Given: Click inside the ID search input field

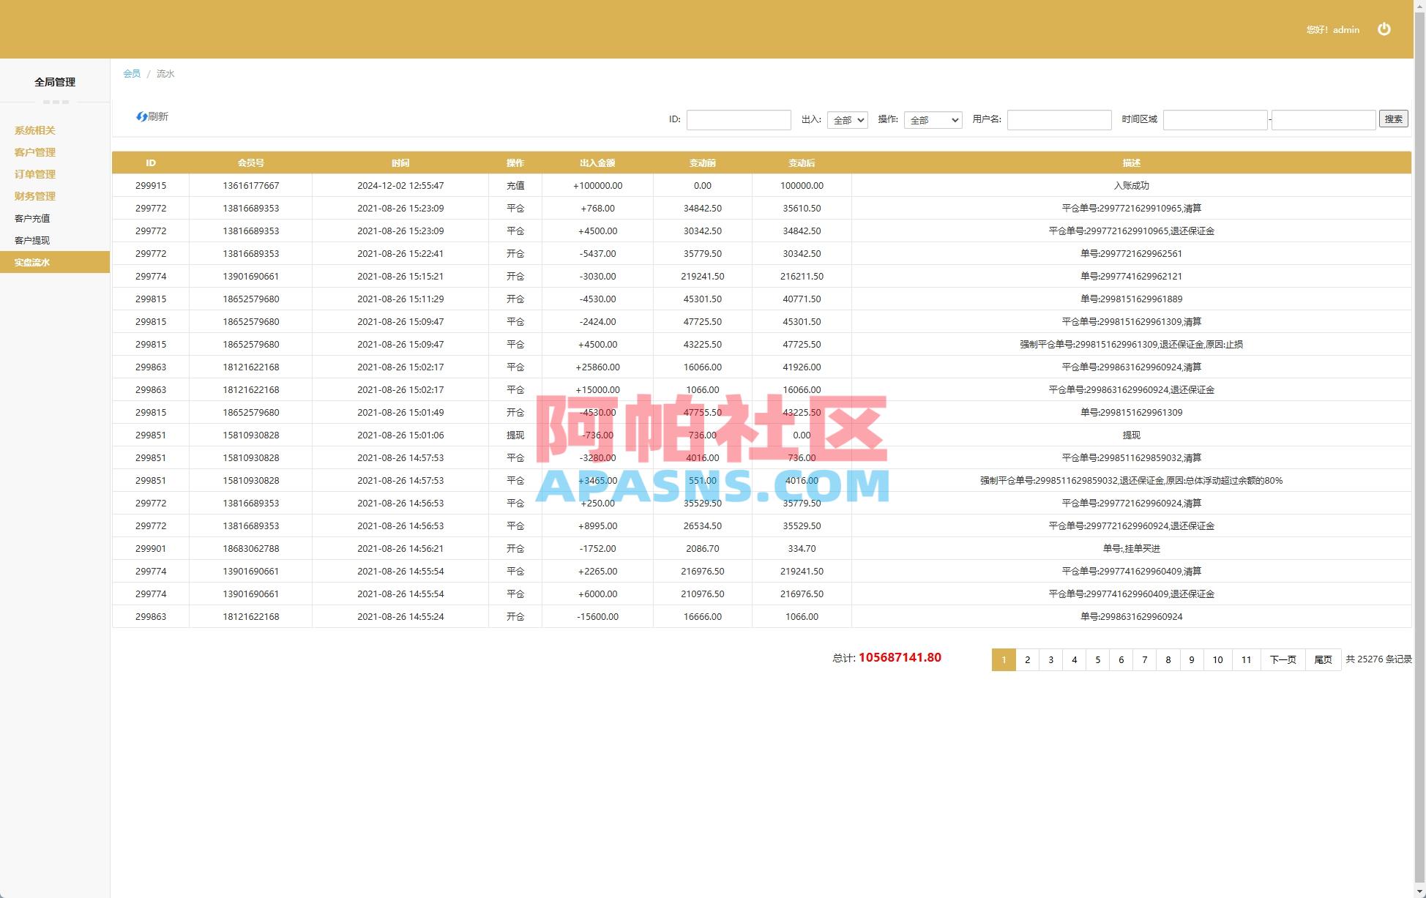Looking at the screenshot, I should [739, 119].
